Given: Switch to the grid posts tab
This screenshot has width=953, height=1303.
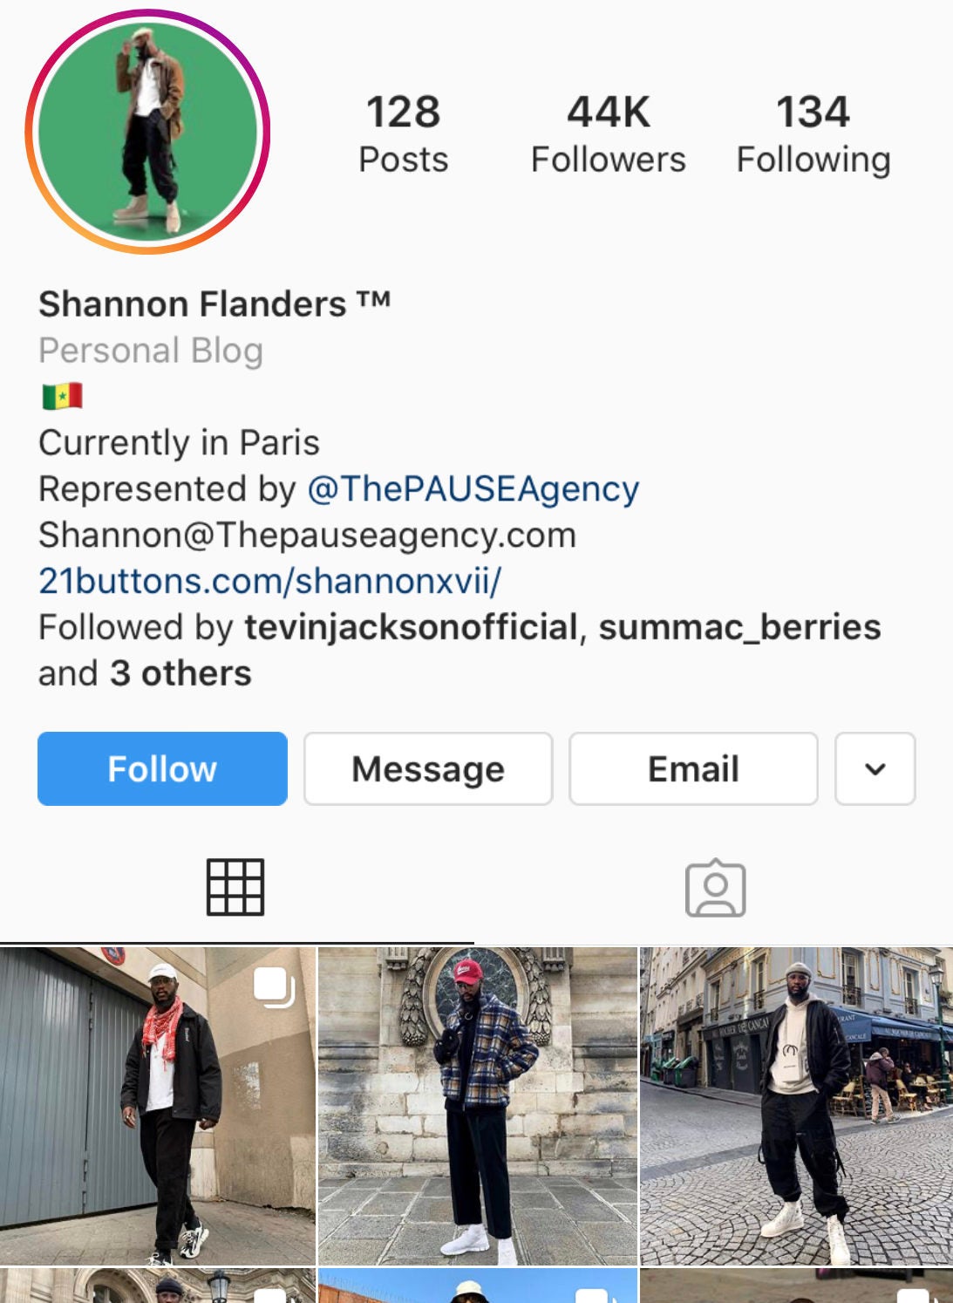Looking at the screenshot, I should [235, 887].
